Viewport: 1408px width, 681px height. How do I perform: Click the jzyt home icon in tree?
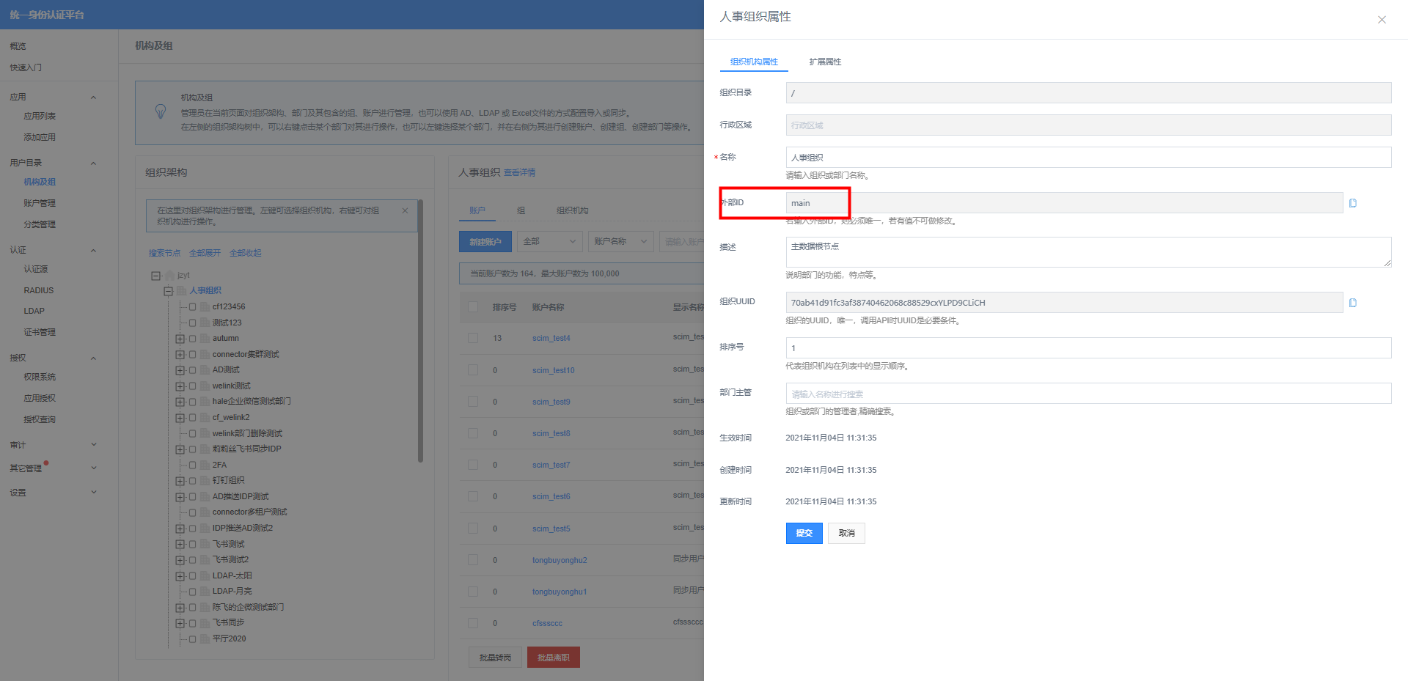170,276
